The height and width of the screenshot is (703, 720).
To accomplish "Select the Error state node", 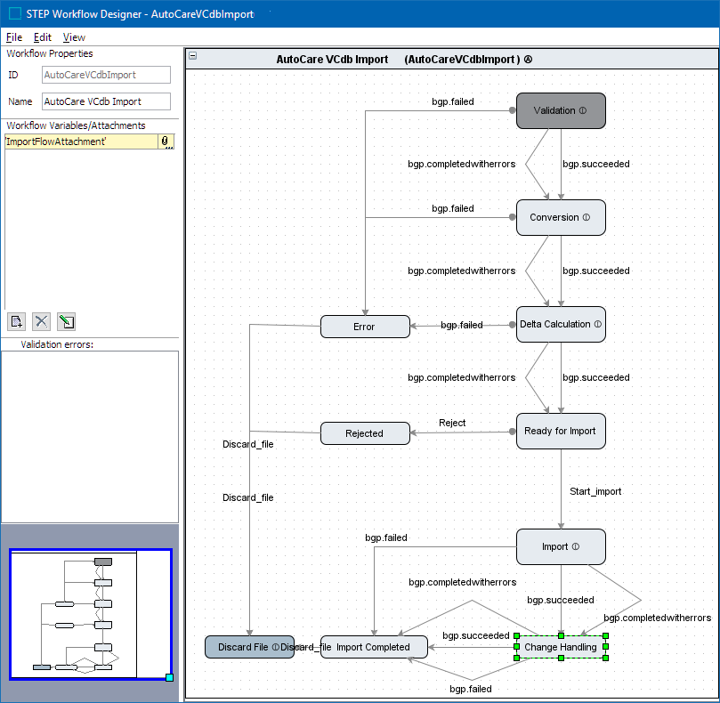I will [x=365, y=327].
